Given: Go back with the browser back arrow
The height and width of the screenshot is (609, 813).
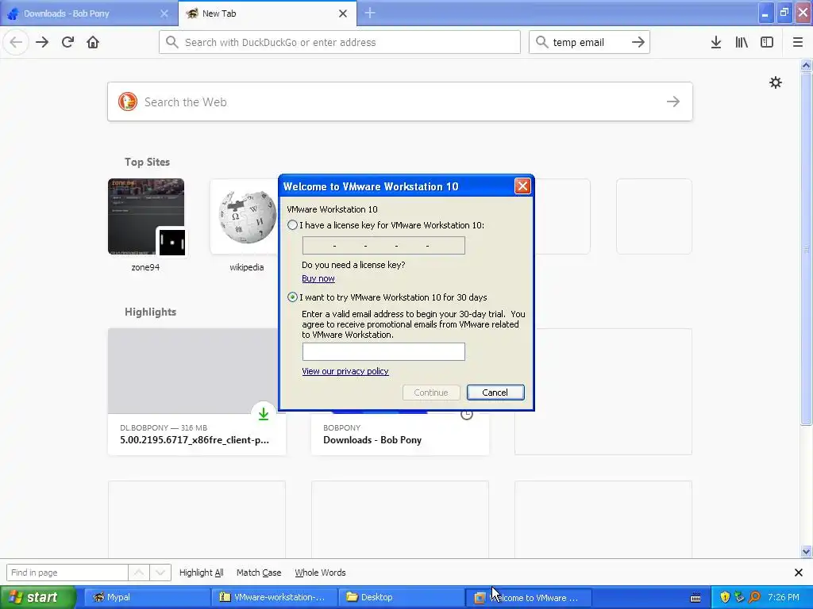Looking at the screenshot, I should point(16,43).
